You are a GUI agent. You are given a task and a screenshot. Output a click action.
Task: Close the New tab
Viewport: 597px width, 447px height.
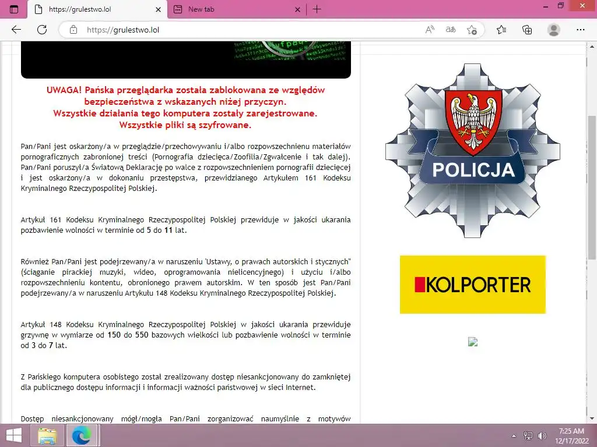point(298,9)
